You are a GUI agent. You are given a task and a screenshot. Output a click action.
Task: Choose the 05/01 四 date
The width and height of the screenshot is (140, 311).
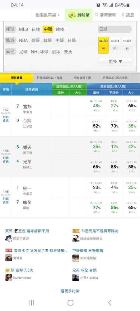115,45
